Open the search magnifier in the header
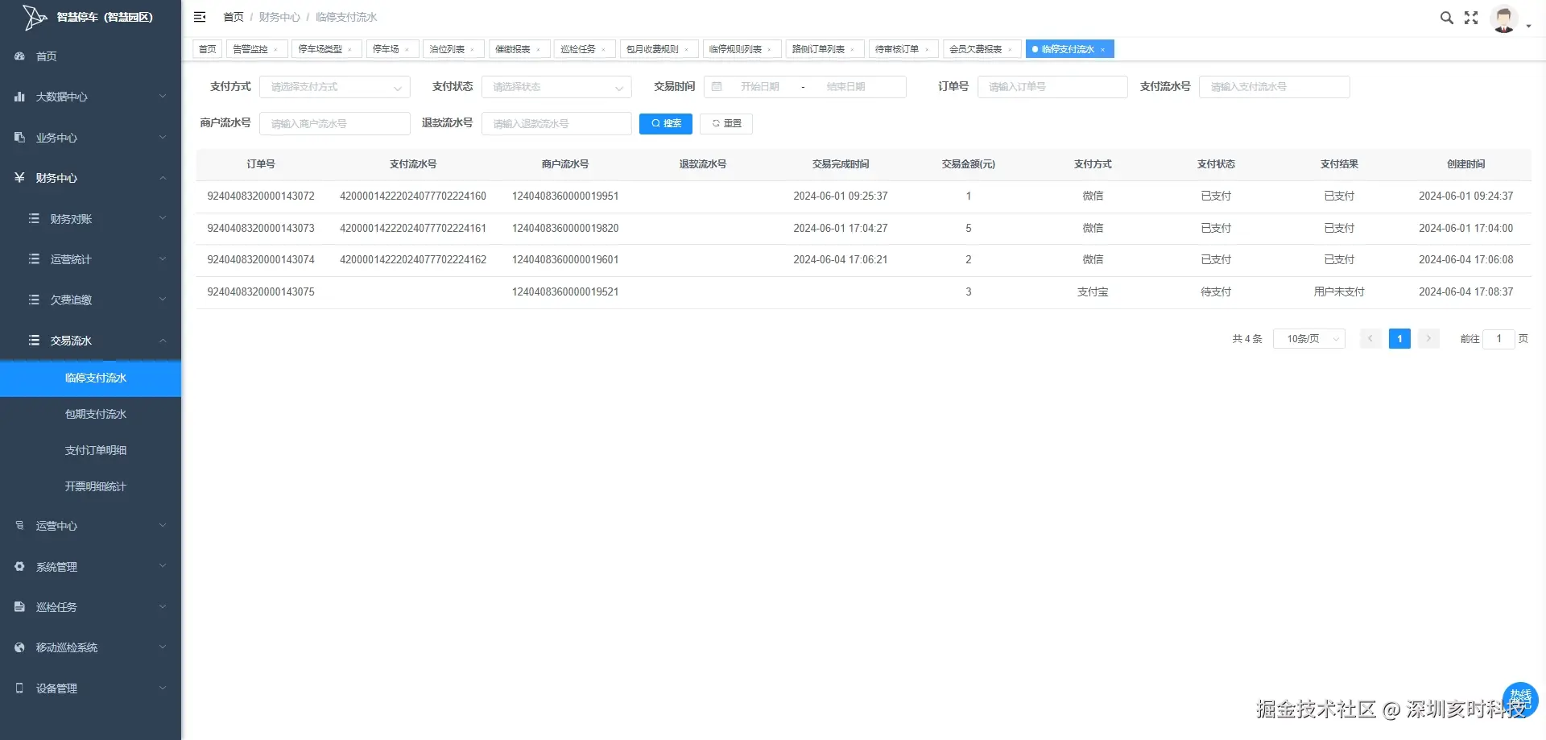The height and width of the screenshot is (740, 1546). 1446,18
